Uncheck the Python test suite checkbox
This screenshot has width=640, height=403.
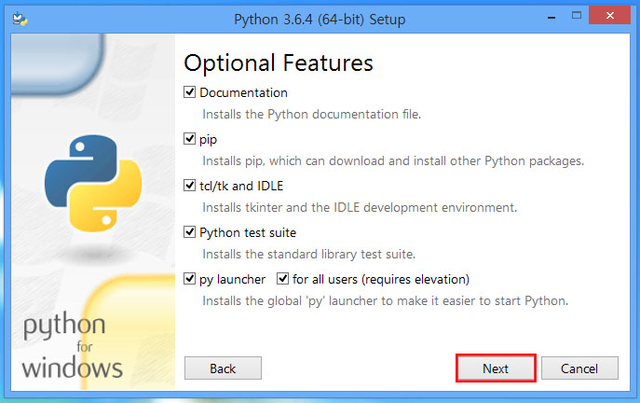pos(190,232)
